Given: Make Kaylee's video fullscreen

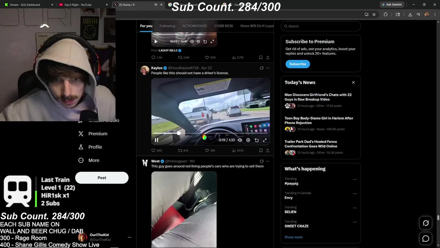Looking at the screenshot, I should click(x=265, y=140).
